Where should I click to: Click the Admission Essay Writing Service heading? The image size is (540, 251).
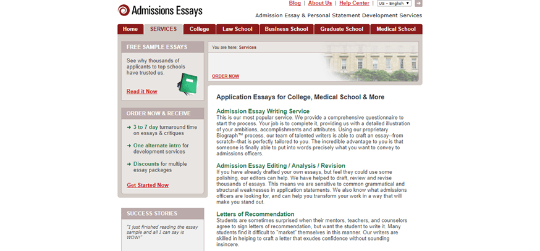(263, 112)
